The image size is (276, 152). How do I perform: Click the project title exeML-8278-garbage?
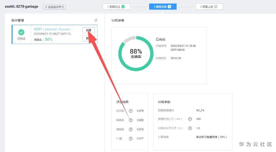pyautogui.click(x=21, y=6)
